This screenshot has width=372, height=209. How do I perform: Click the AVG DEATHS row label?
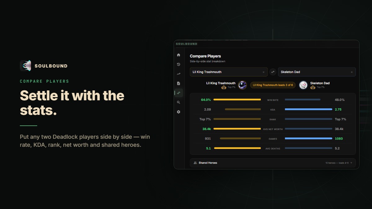pos(273,149)
